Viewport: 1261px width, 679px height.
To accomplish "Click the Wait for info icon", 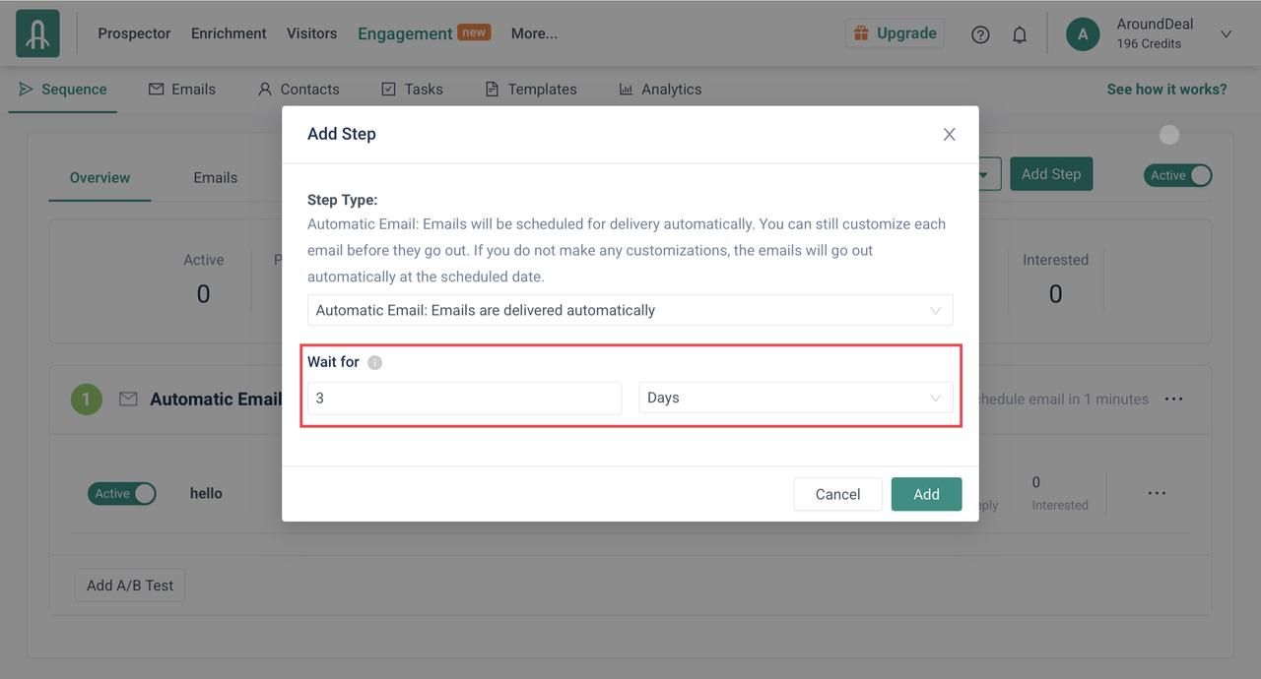I will (374, 363).
